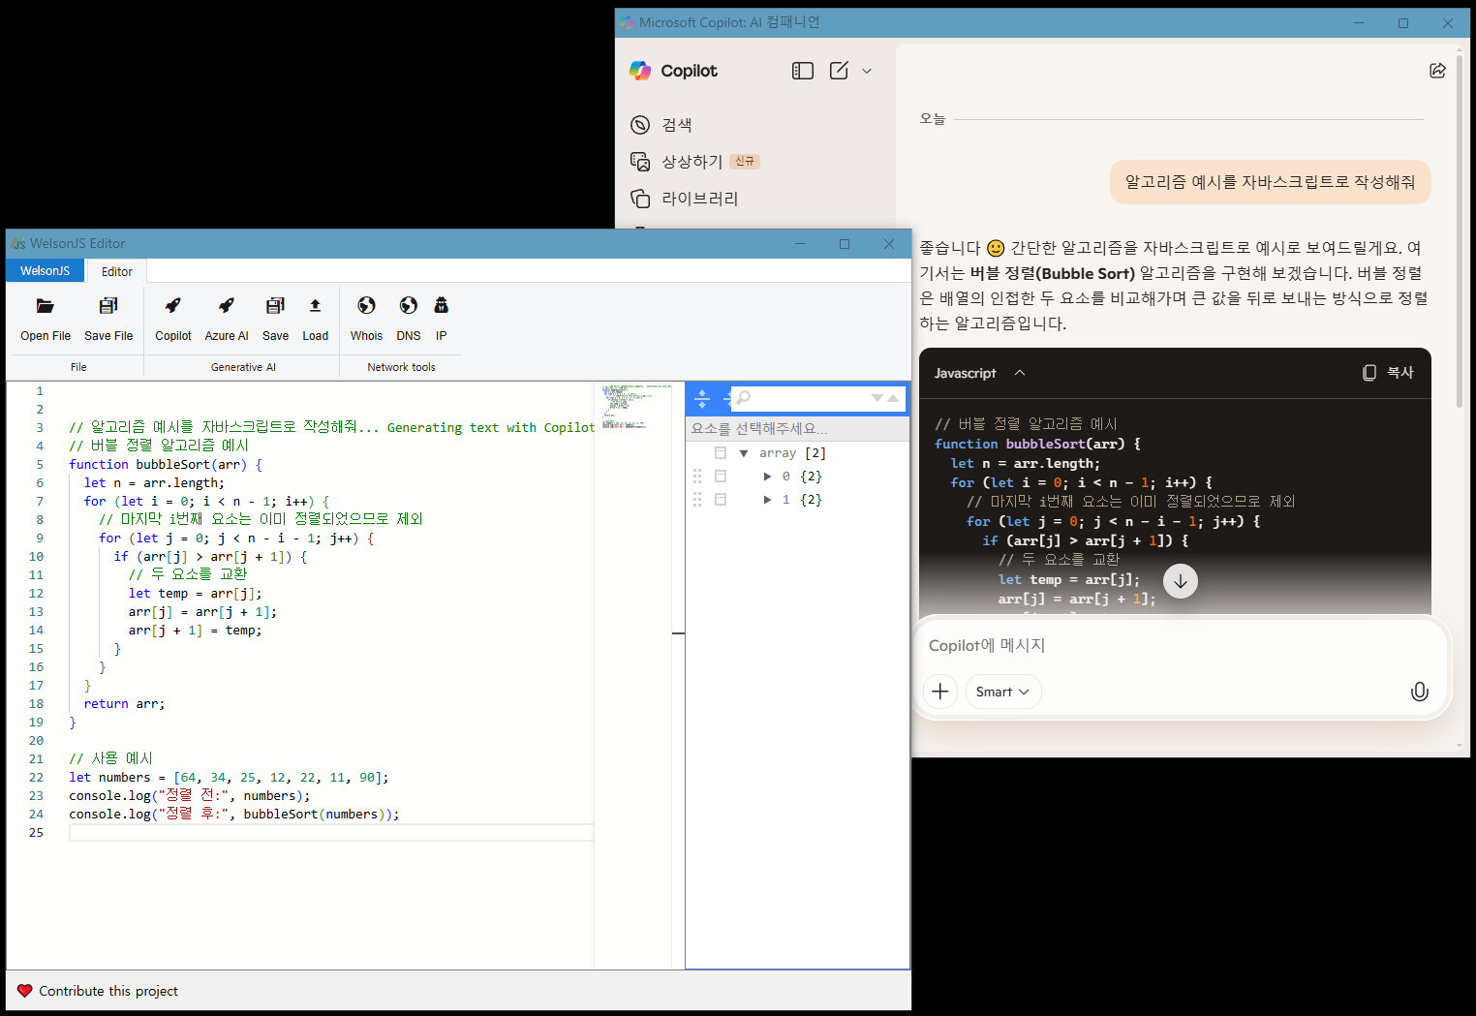
Task: Generate text with the Copilot rocket icon
Action: (x=173, y=307)
